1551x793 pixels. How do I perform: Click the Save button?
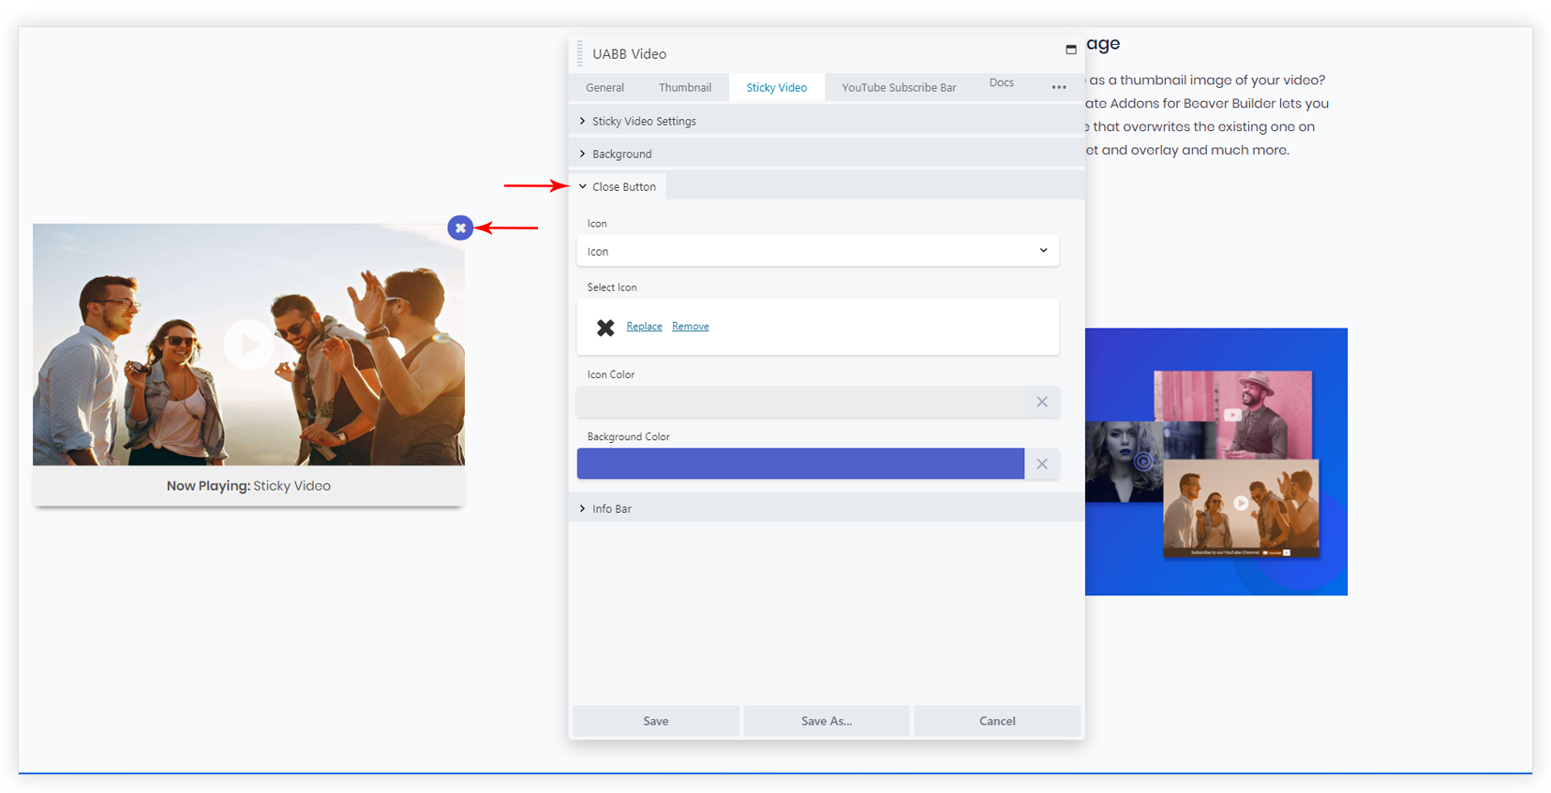[656, 721]
